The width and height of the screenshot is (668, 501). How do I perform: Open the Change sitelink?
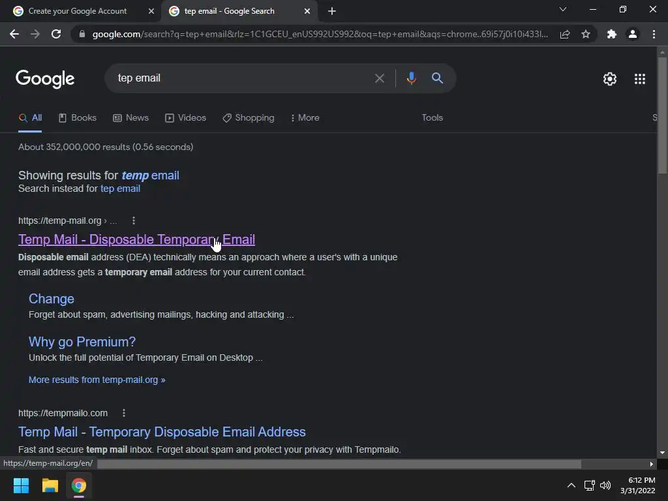tap(51, 299)
